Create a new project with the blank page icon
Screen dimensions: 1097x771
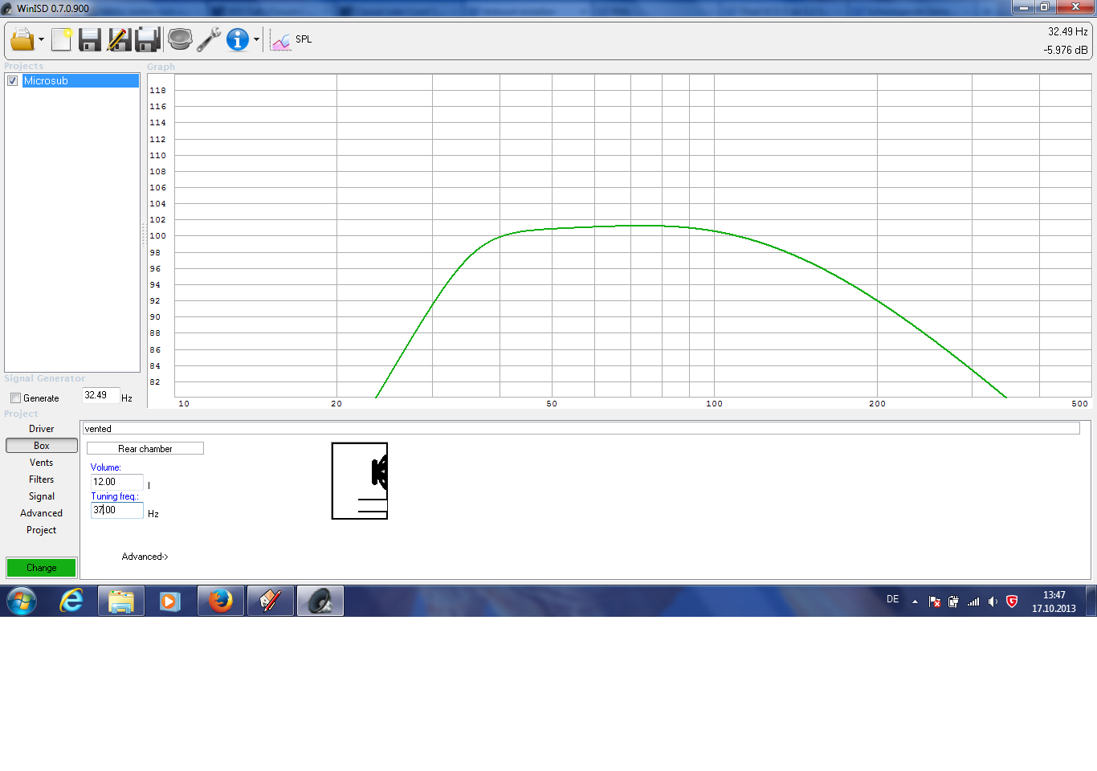click(x=61, y=39)
